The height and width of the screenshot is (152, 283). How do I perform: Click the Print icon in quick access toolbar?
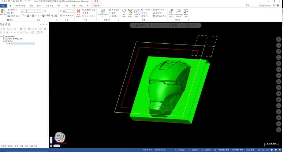[x=14, y=1]
